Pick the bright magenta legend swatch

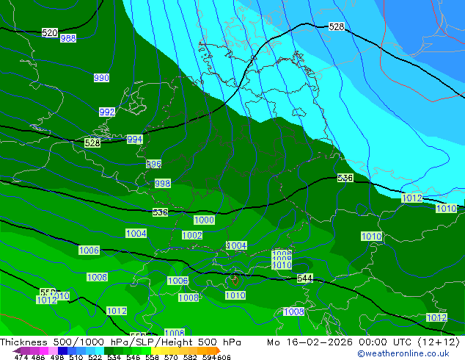pyautogui.click(x=44, y=350)
